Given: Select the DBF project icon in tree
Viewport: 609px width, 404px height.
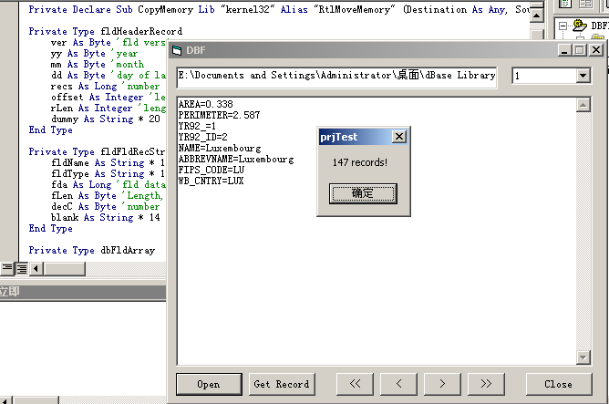Looking at the screenshot, I should pyautogui.click(x=579, y=26).
